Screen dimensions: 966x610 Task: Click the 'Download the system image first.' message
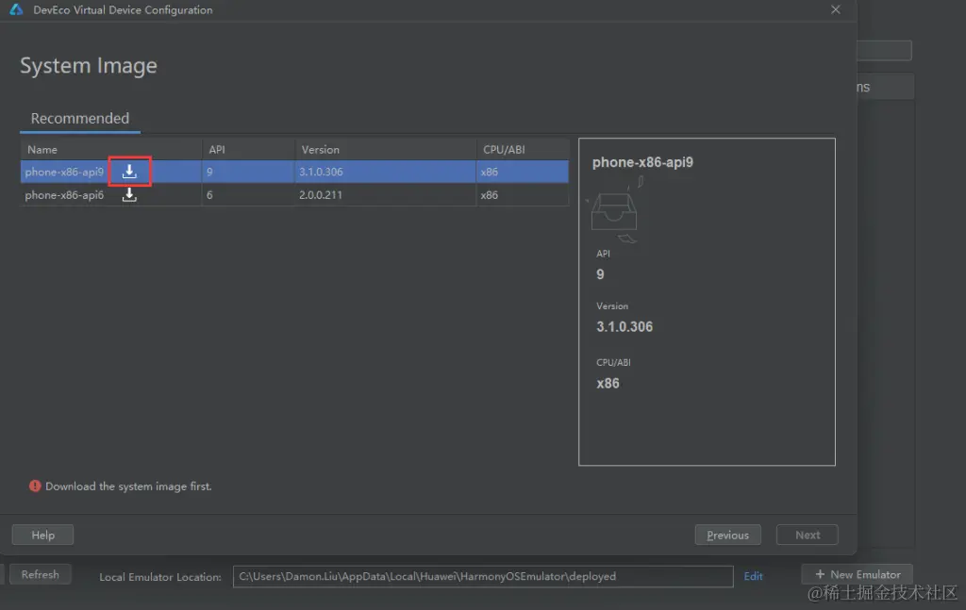tap(128, 486)
